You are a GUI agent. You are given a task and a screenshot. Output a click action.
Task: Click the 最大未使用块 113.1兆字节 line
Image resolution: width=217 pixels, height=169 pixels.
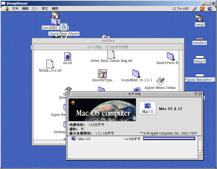coord(92,133)
